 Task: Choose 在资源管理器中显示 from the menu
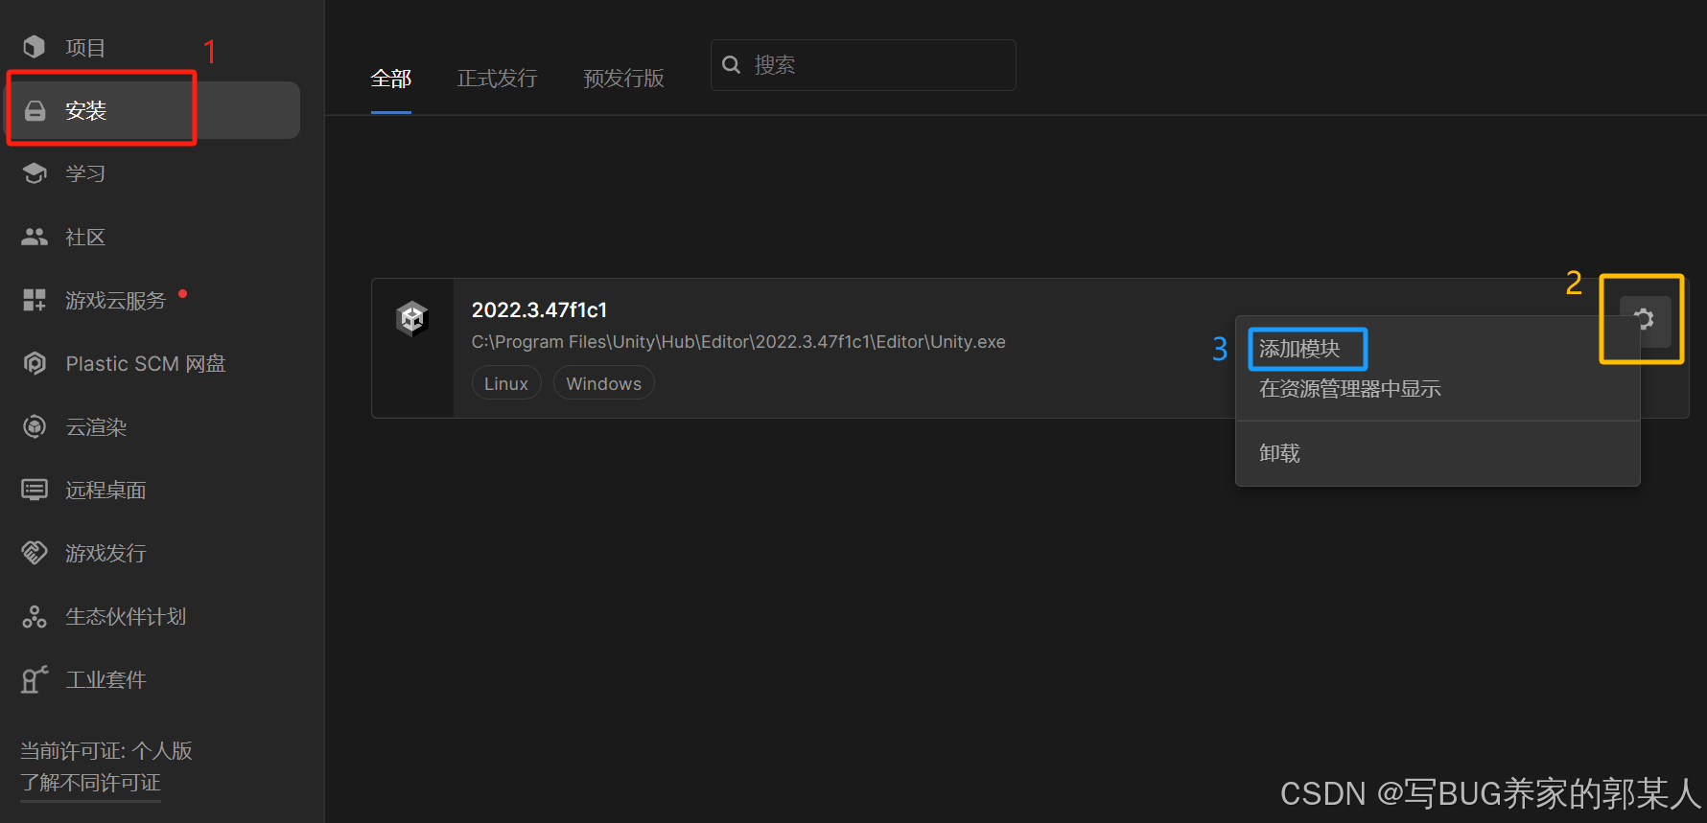(1350, 389)
